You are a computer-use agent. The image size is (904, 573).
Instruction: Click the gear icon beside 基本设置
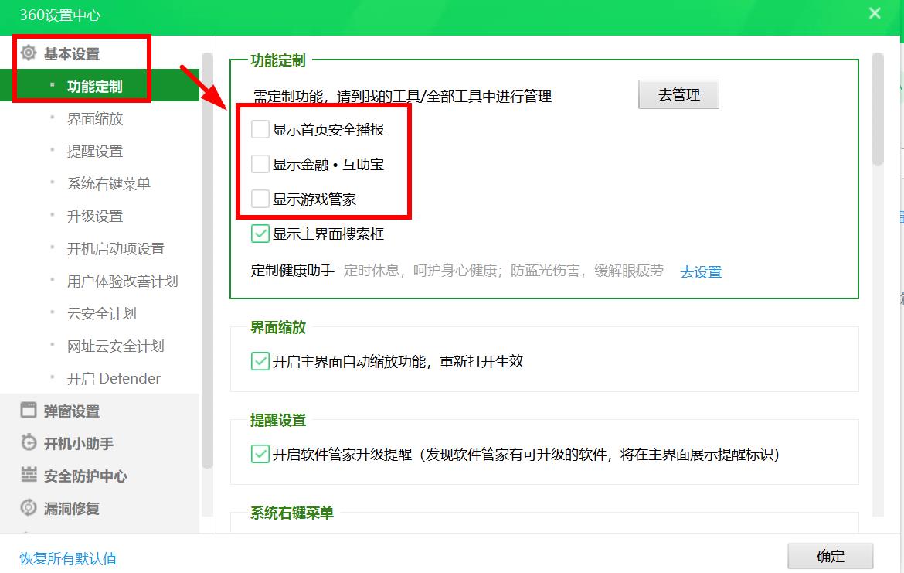point(29,53)
